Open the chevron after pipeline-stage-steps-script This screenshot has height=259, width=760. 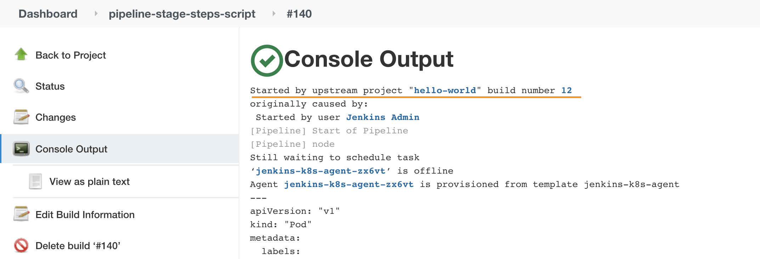[274, 14]
